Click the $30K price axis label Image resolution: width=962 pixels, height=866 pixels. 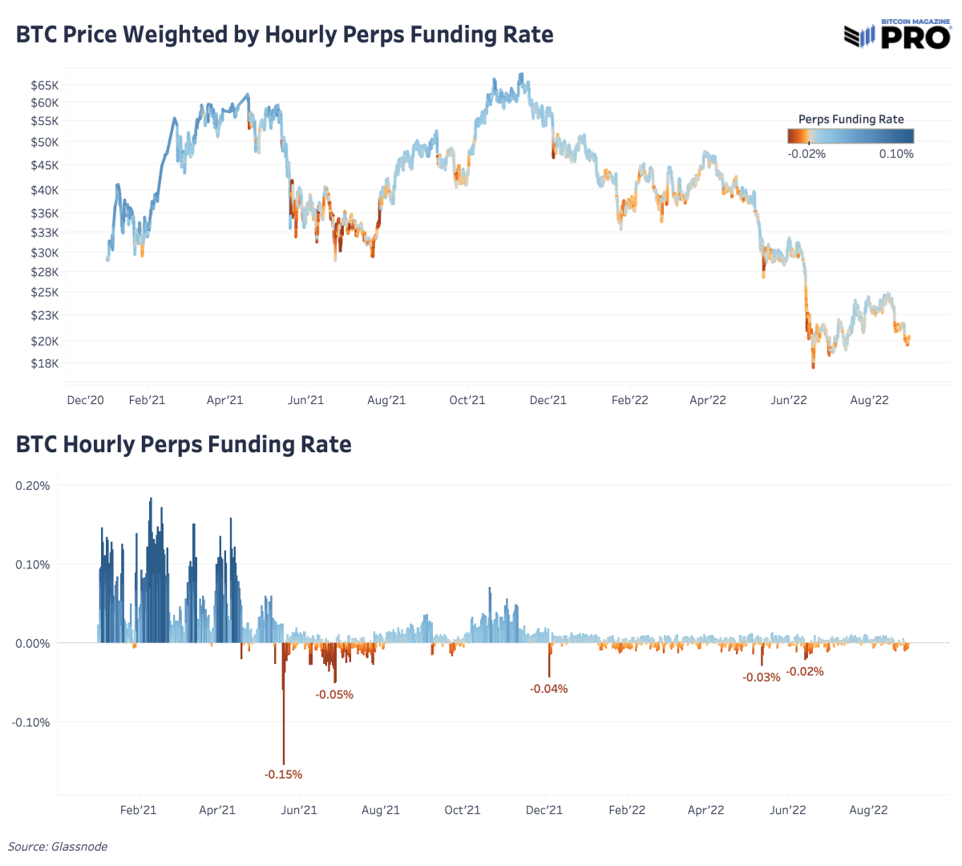[45, 253]
